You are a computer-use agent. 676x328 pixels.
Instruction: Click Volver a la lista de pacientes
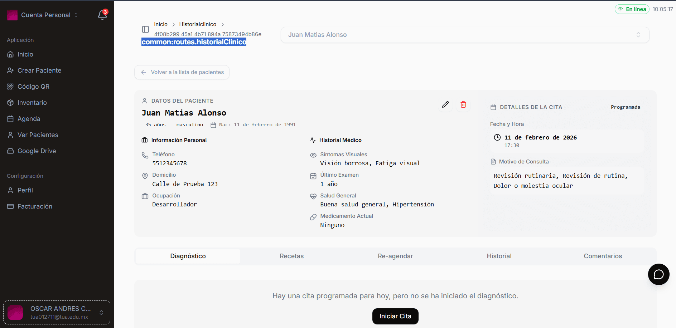[x=182, y=72]
